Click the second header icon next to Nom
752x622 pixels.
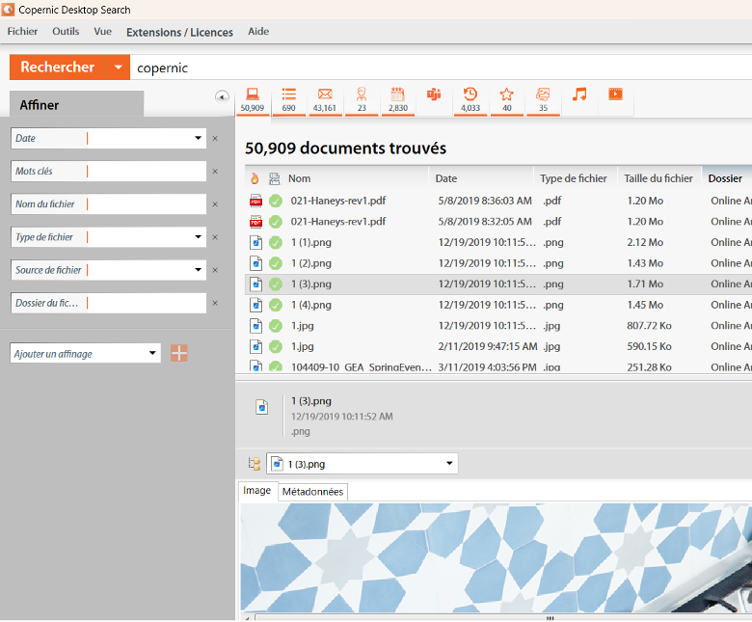(275, 178)
